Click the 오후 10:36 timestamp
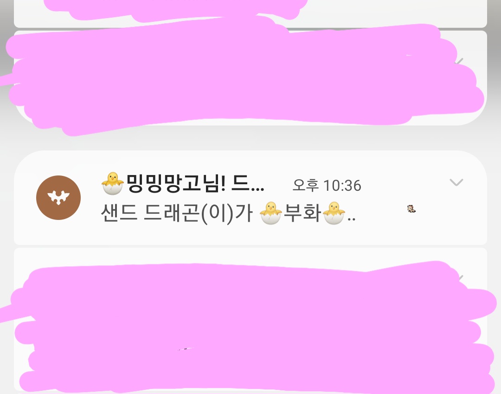 point(327,185)
